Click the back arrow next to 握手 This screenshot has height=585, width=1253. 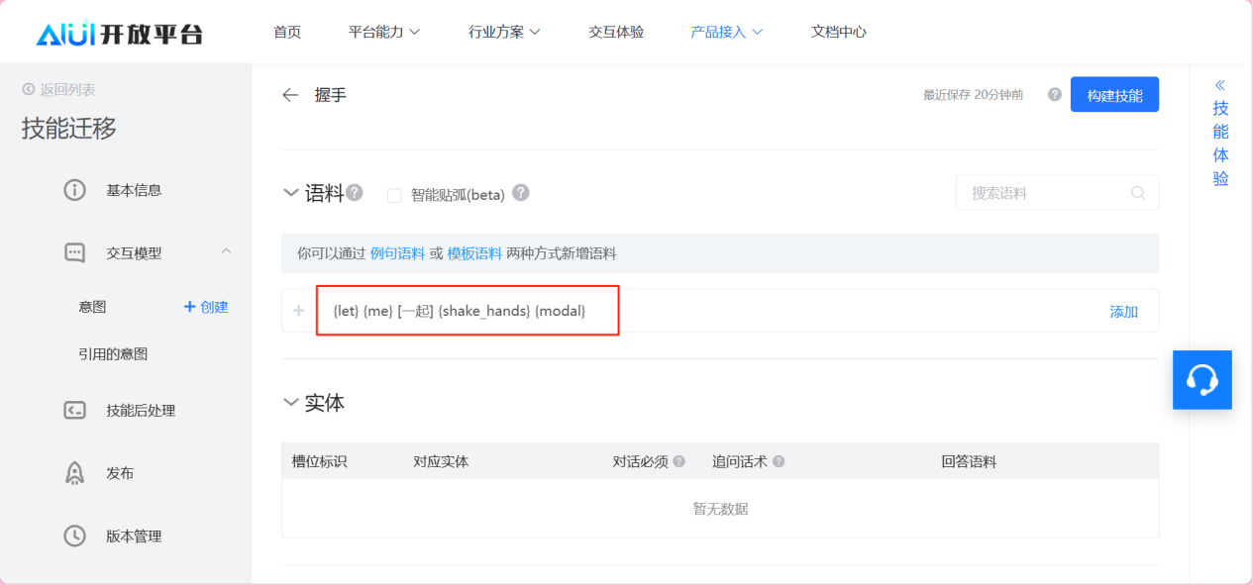(x=290, y=95)
